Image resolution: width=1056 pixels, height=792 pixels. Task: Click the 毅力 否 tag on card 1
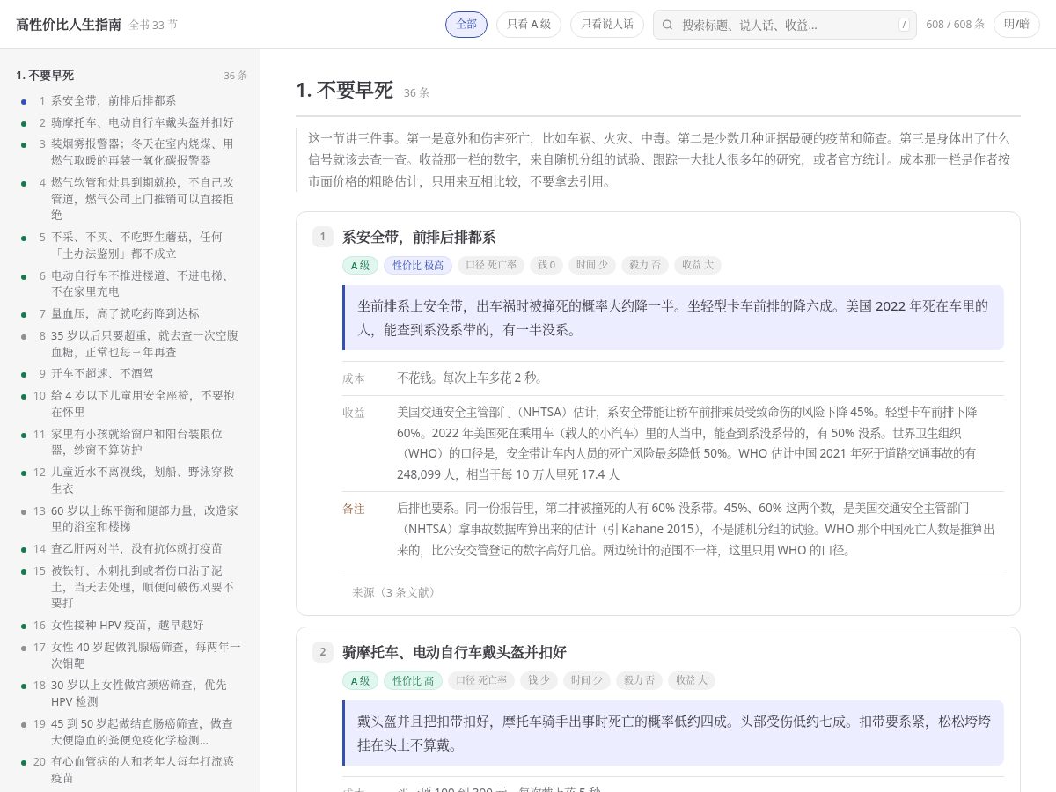click(x=643, y=265)
